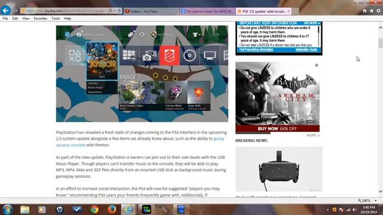The image size is (383, 215).
Task: Click the trophy icon in PS4 top bar
Action: [195, 35]
